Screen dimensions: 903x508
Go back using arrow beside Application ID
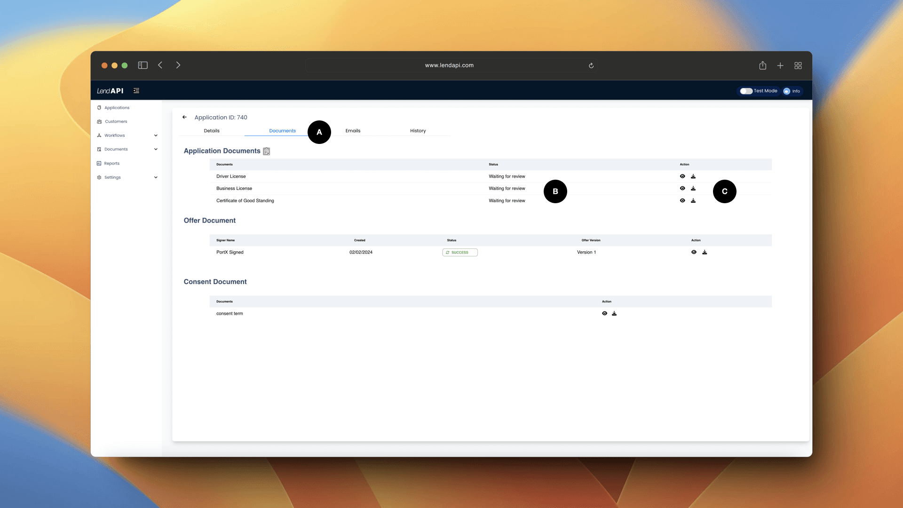184,118
